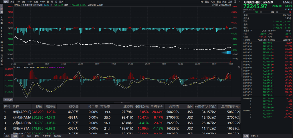
Task: Open the 期权 options tab
Action: (x=37, y=136)
